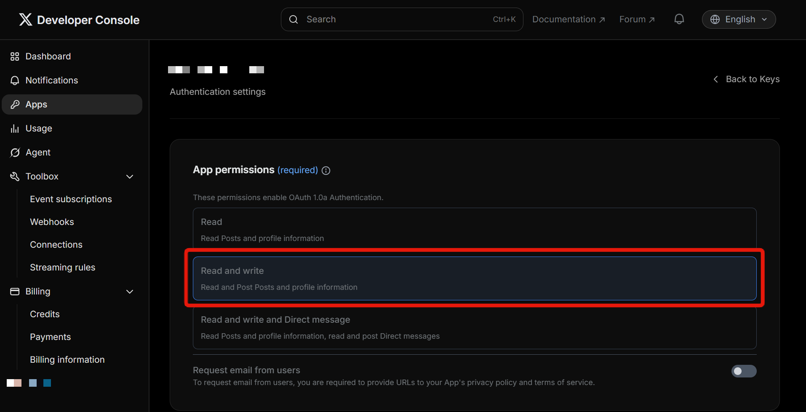This screenshot has width=806, height=412.
Task: Open Event subscriptions under Toolbox
Action: point(71,199)
